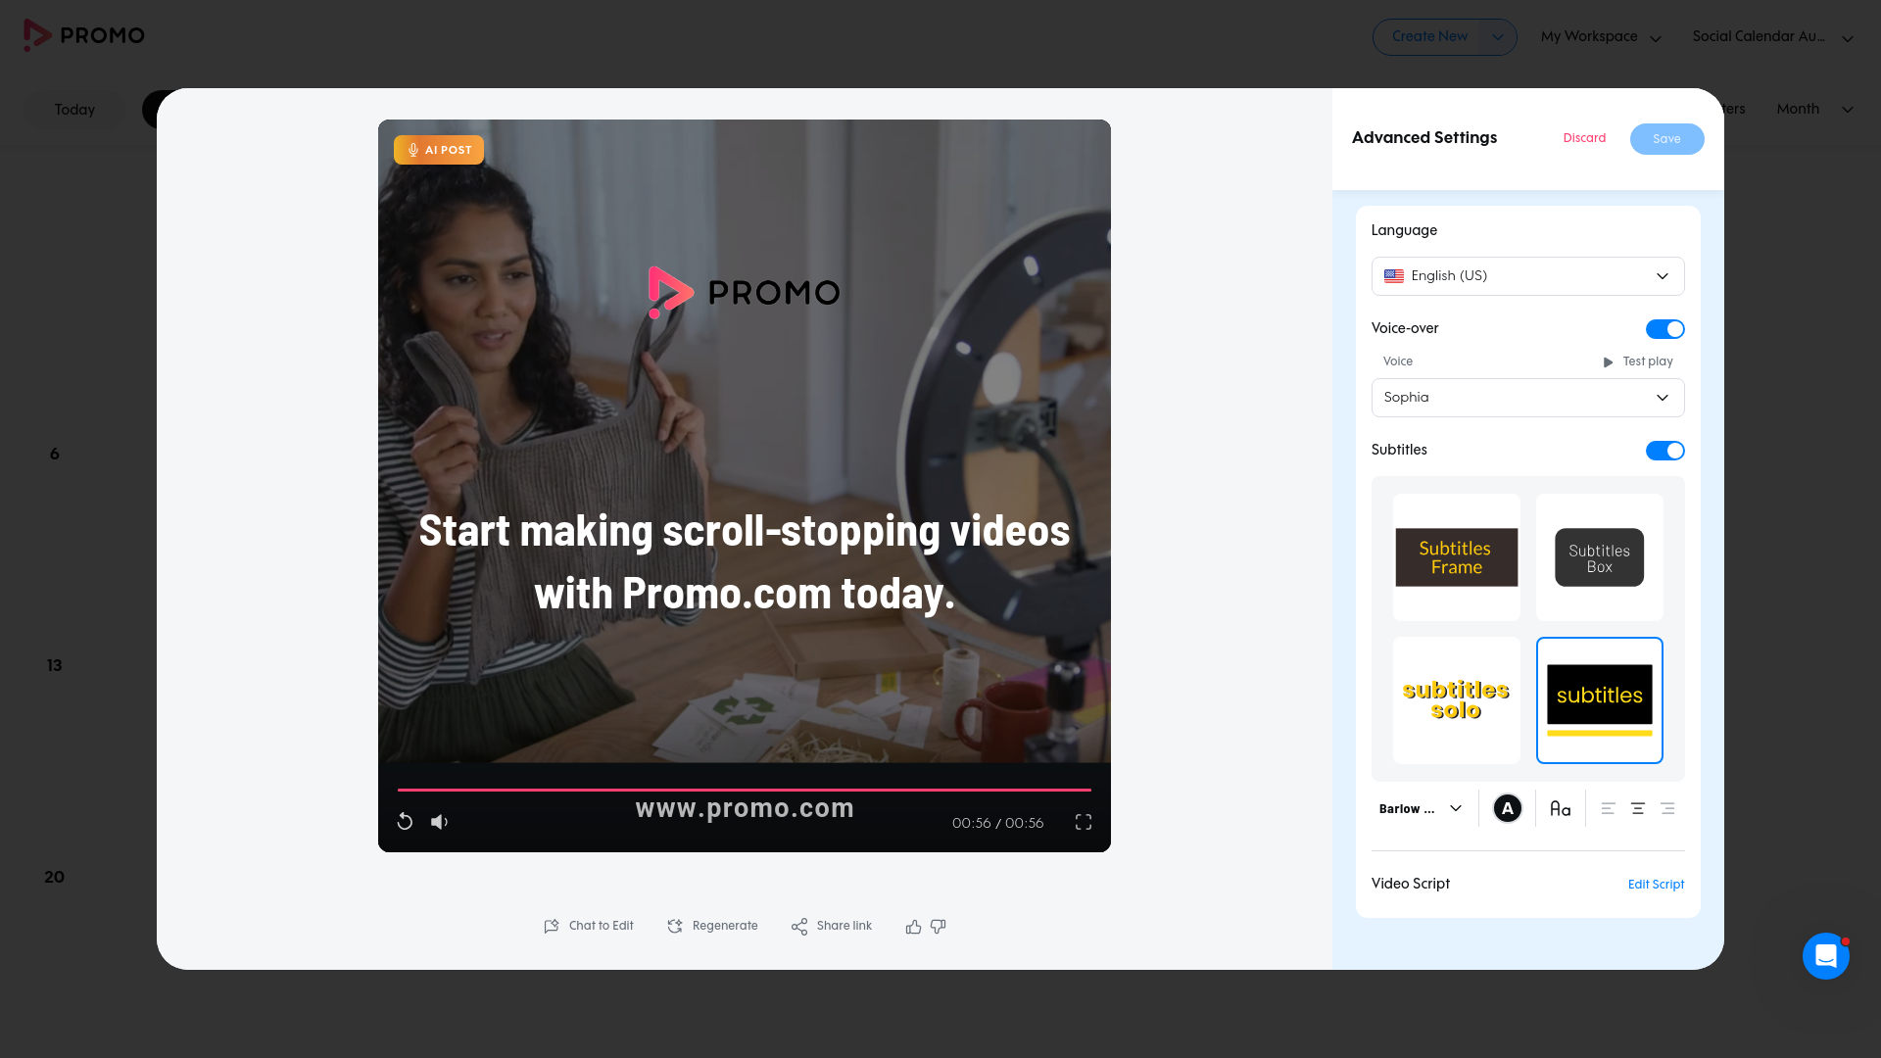Open fullscreen video view

pos(1084,822)
